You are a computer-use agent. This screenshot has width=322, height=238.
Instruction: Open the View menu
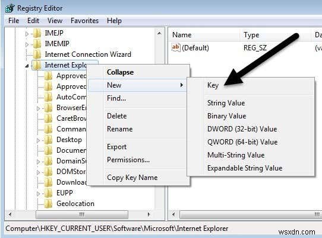(55, 21)
